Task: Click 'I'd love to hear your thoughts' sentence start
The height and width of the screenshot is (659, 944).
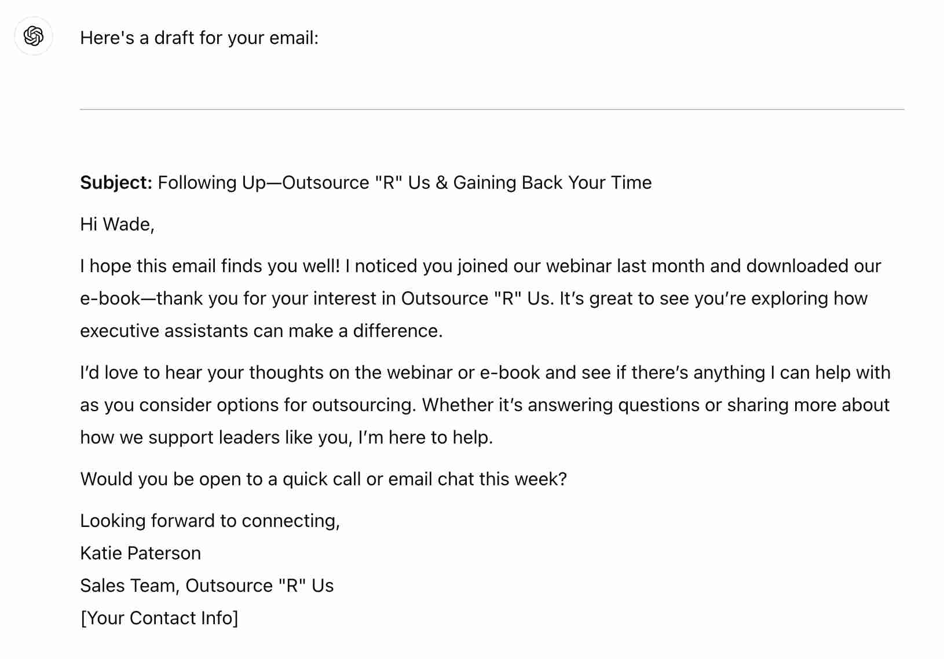Action: pos(202,373)
